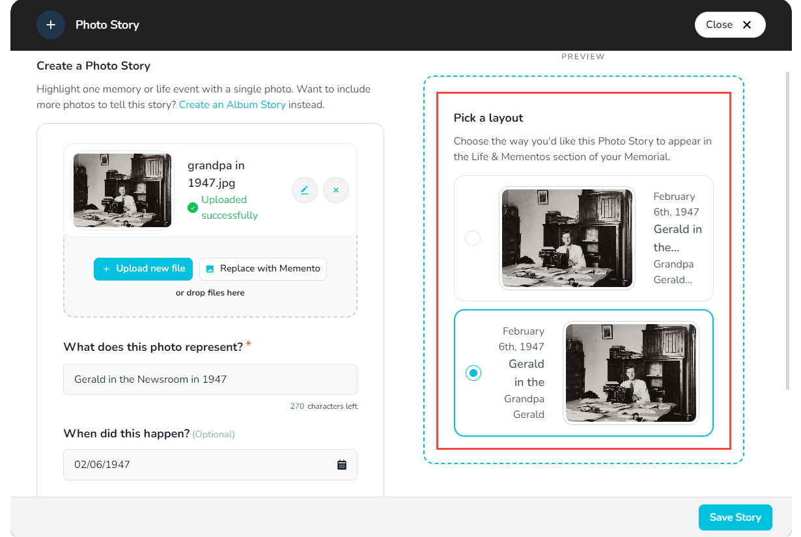Remove grandpa in 1947.jpg using the X icon
This screenshot has height=537, width=801.
[x=335, y=190]
